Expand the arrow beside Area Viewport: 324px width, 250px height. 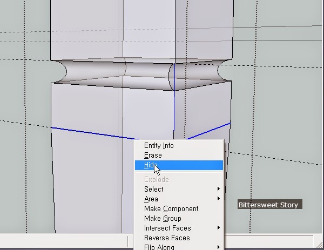click(218, 199)
